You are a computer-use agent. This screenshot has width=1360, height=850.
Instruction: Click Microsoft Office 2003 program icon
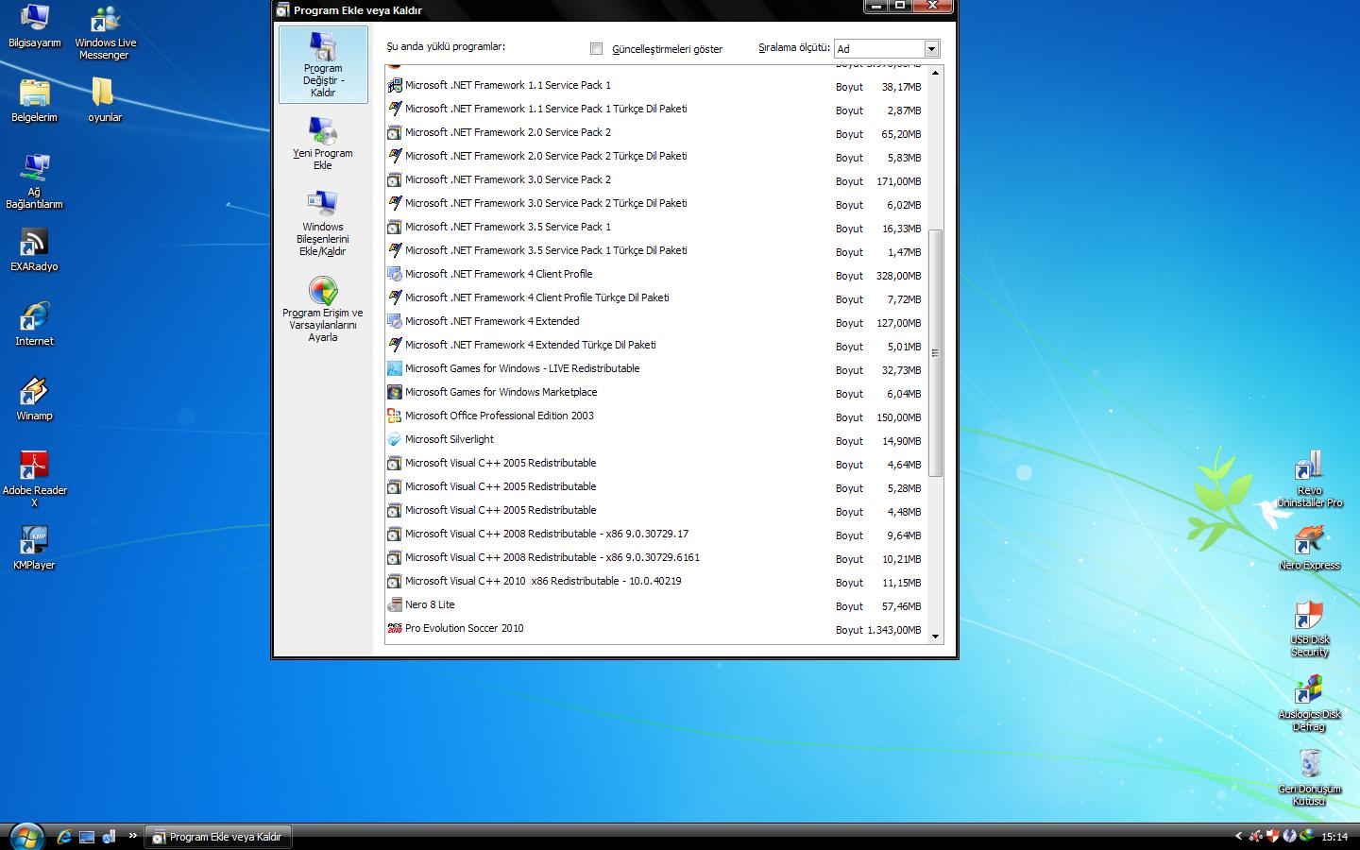click(x=395, y=416)
